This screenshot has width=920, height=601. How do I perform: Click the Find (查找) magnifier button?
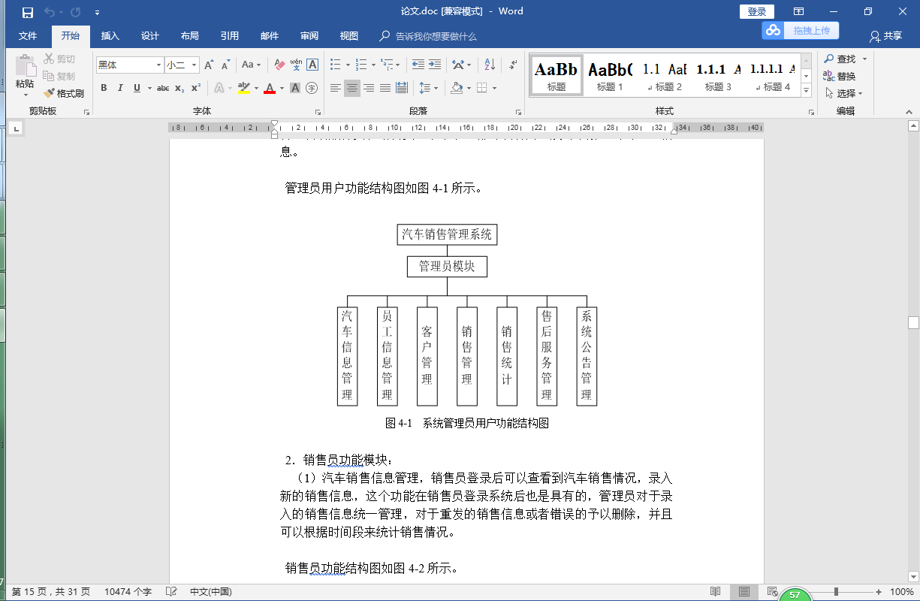pyautogui.click(x=840, y=59)
